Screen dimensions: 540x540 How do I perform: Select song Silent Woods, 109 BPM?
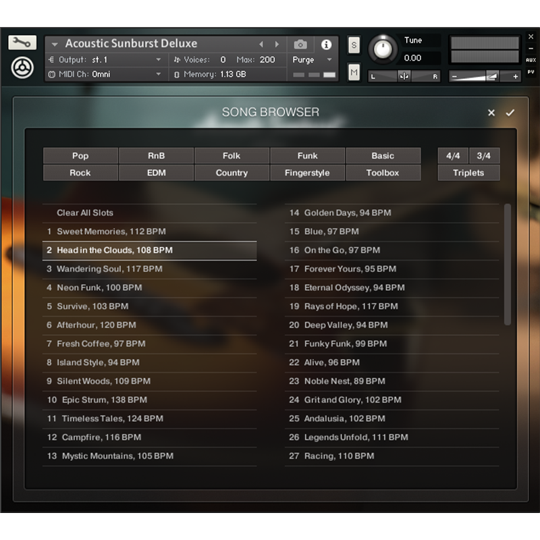tap(149, 381)
